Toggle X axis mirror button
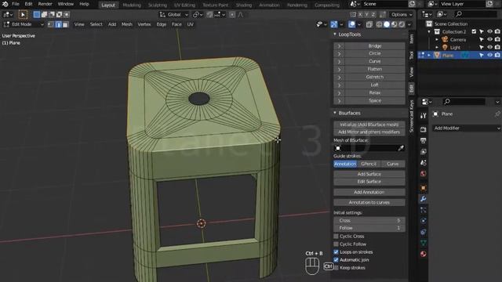The height and width of the screenshot is (282, 502). click(361, 15)
